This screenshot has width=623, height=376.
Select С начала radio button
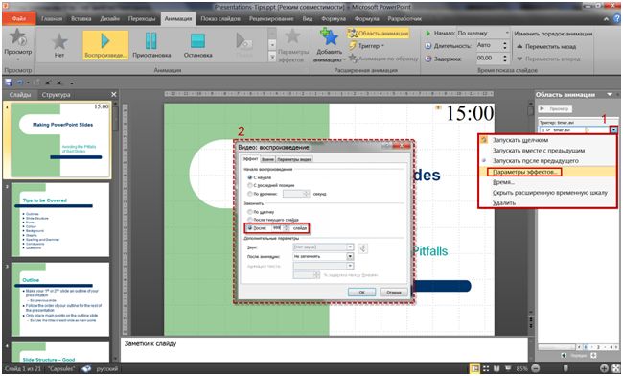coord(250,177)
